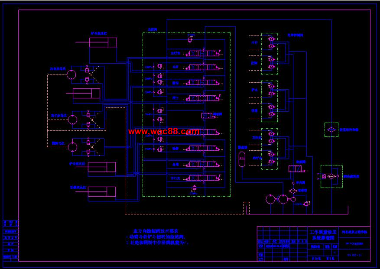This screenshot has height=269, width=380.
Task: Select the 推土 directional valve symbol
Action: tap(203, 98)
